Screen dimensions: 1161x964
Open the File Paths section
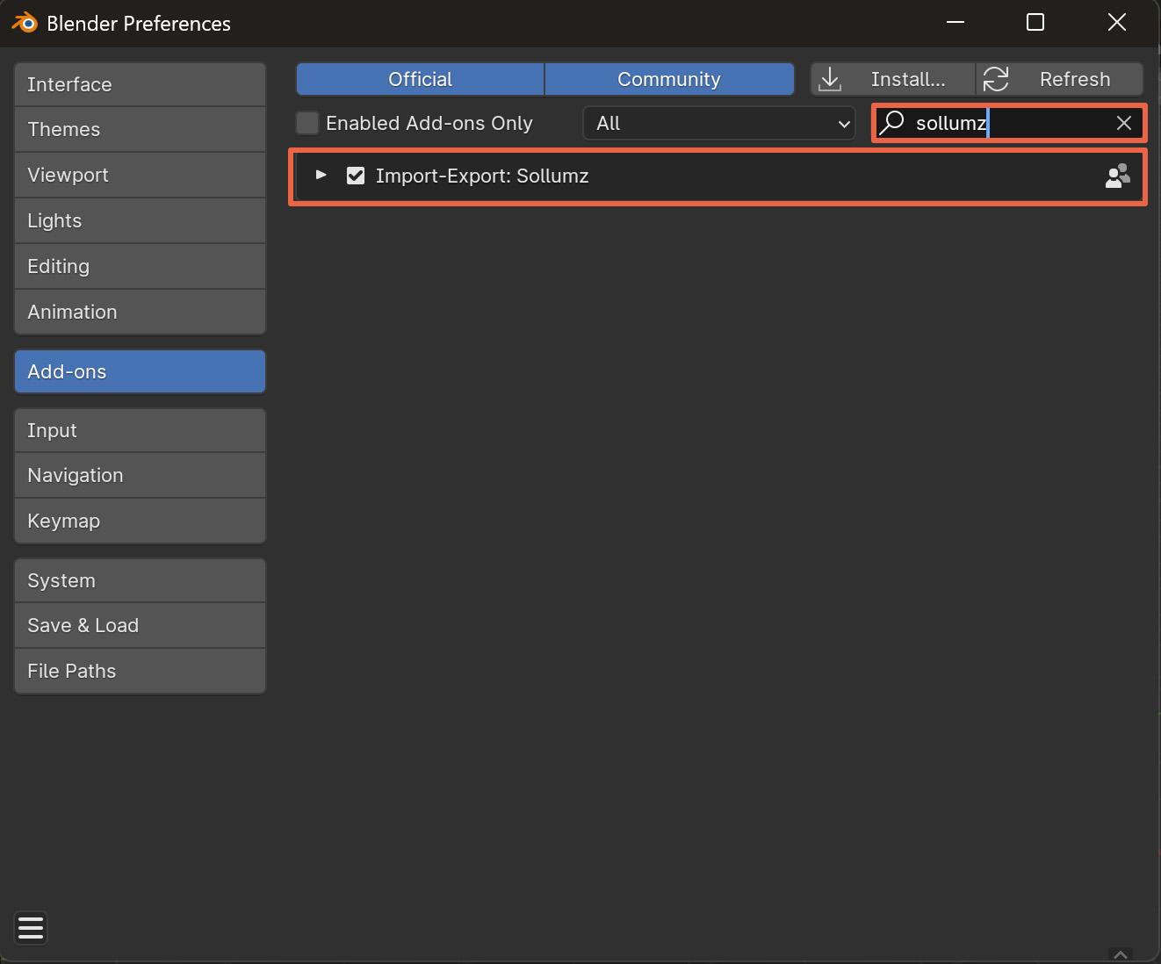pyautogui.click(x=140, y=671)
